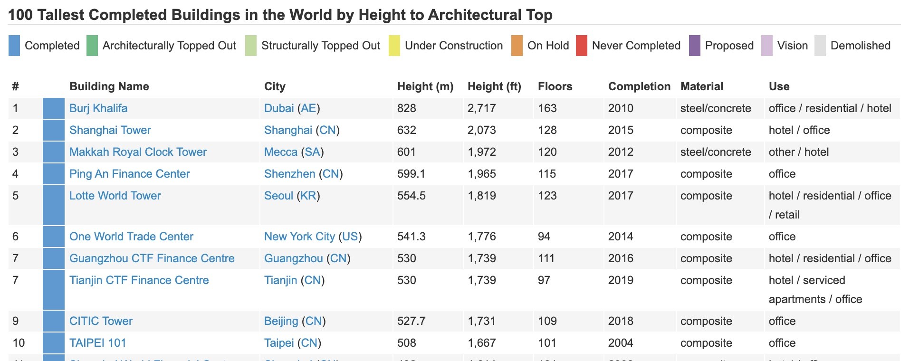The image size is (919, 361).
Task: Click the status color cell for Lotte World Tower
Action: coord(54,205)
